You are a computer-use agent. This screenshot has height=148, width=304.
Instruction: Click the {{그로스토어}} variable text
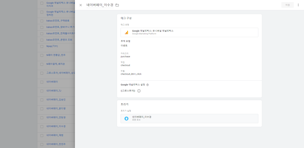point(128,91)
